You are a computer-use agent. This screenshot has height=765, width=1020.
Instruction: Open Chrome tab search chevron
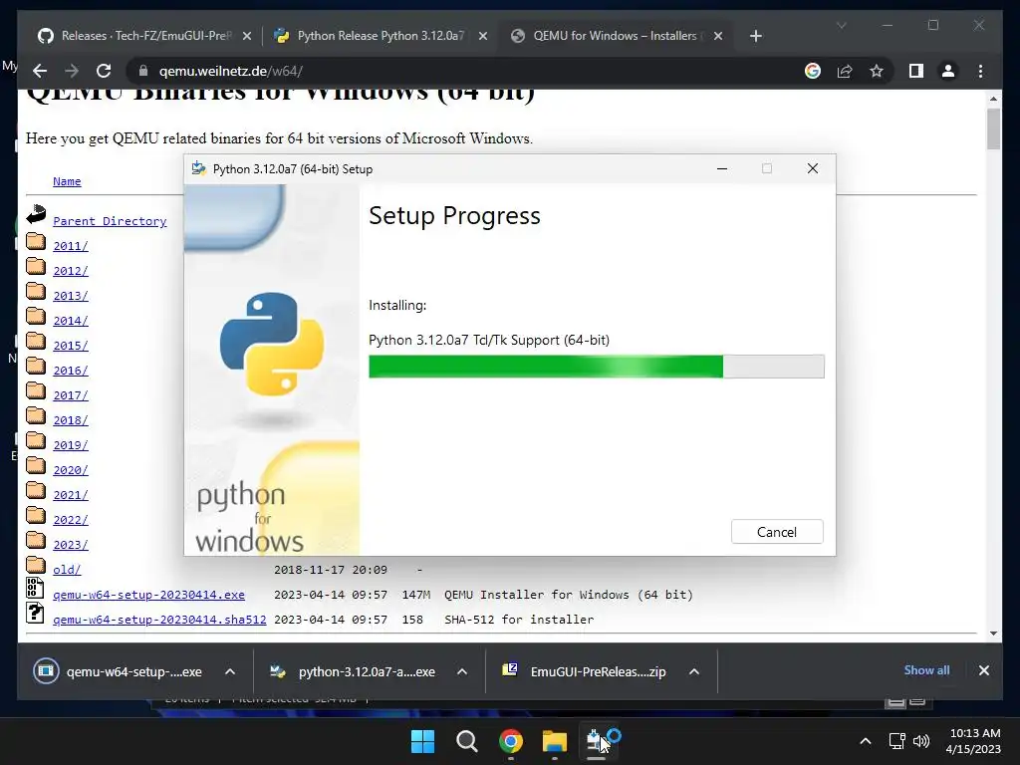841,25
